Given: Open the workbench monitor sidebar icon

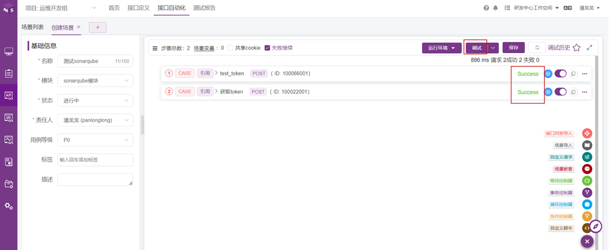Looking at the screenshot, I should pyautogui.click(x=8, y=51).
